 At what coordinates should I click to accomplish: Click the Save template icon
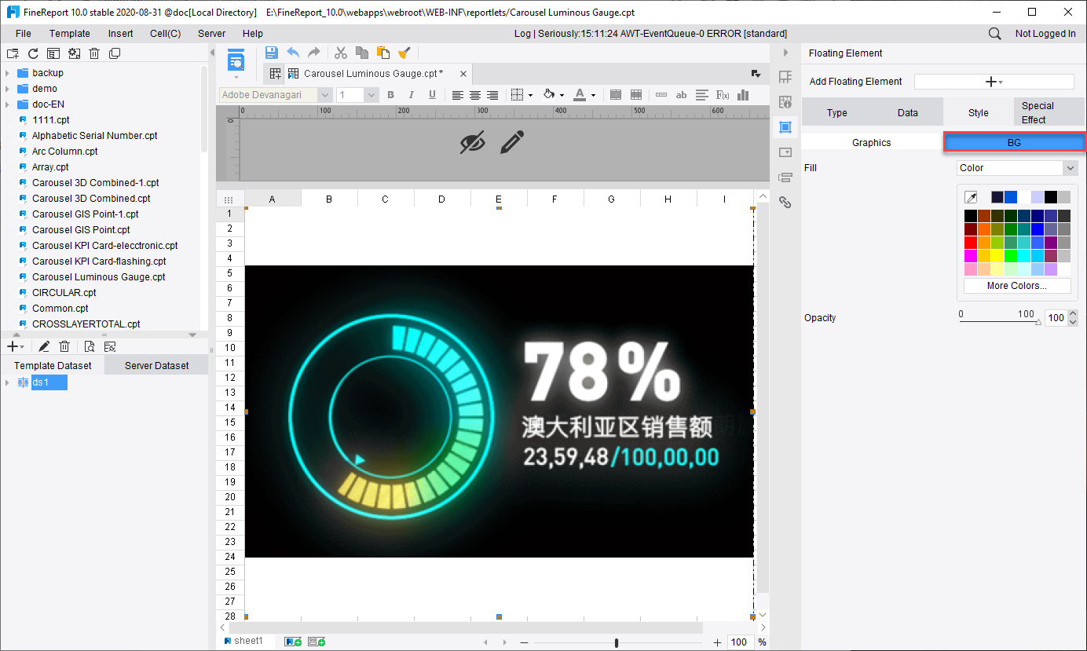pos(272,53)
